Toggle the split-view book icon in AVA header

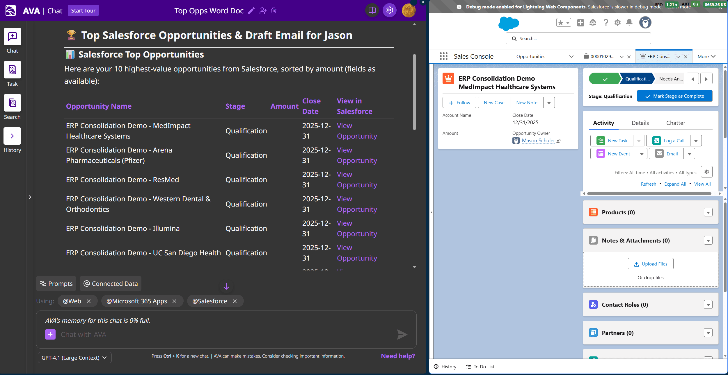point(372,10)
